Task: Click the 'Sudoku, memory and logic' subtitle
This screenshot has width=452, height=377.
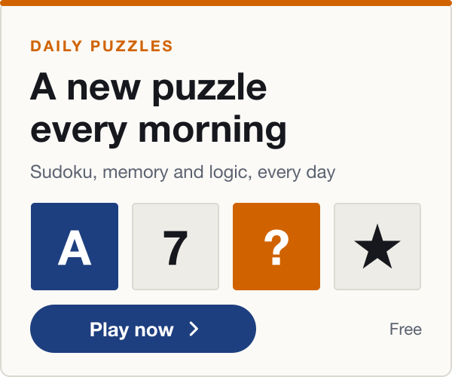Action: coord(183,172)
